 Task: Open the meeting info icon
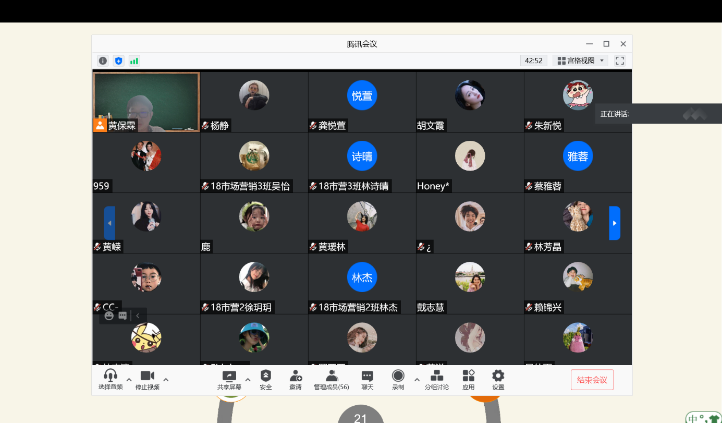[103, 61]
